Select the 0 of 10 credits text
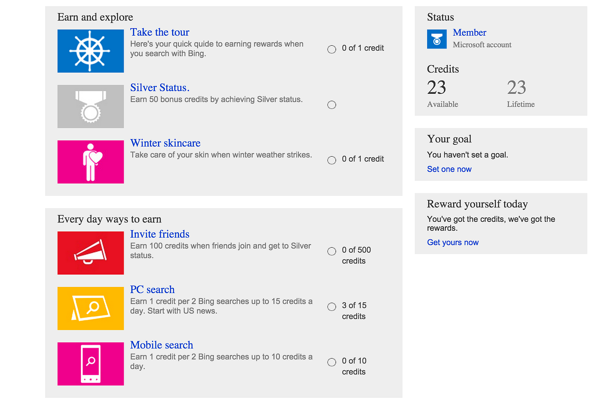The width and height of the screenshot is (616, 404). click(354, 366)
